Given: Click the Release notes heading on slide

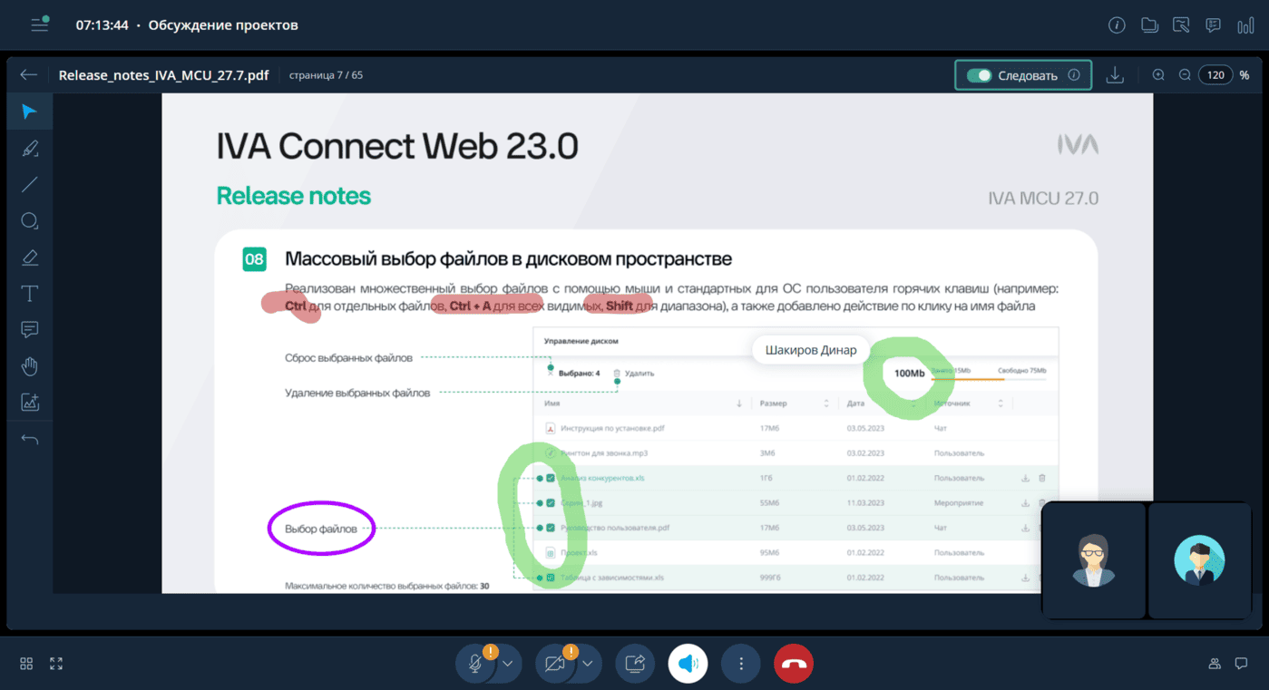Looking at the screenshot, I should (x=294, y=196).
